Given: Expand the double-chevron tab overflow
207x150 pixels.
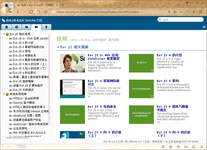Looking at the screenshot, I should pyautogui.click(x=204, y=27).
